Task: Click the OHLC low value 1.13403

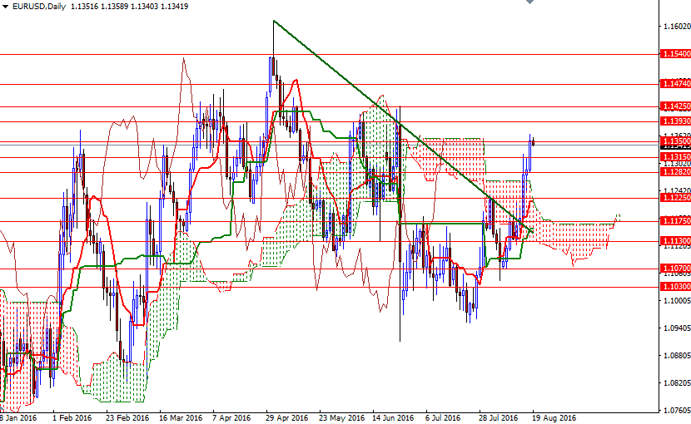Action: (145, 7)
